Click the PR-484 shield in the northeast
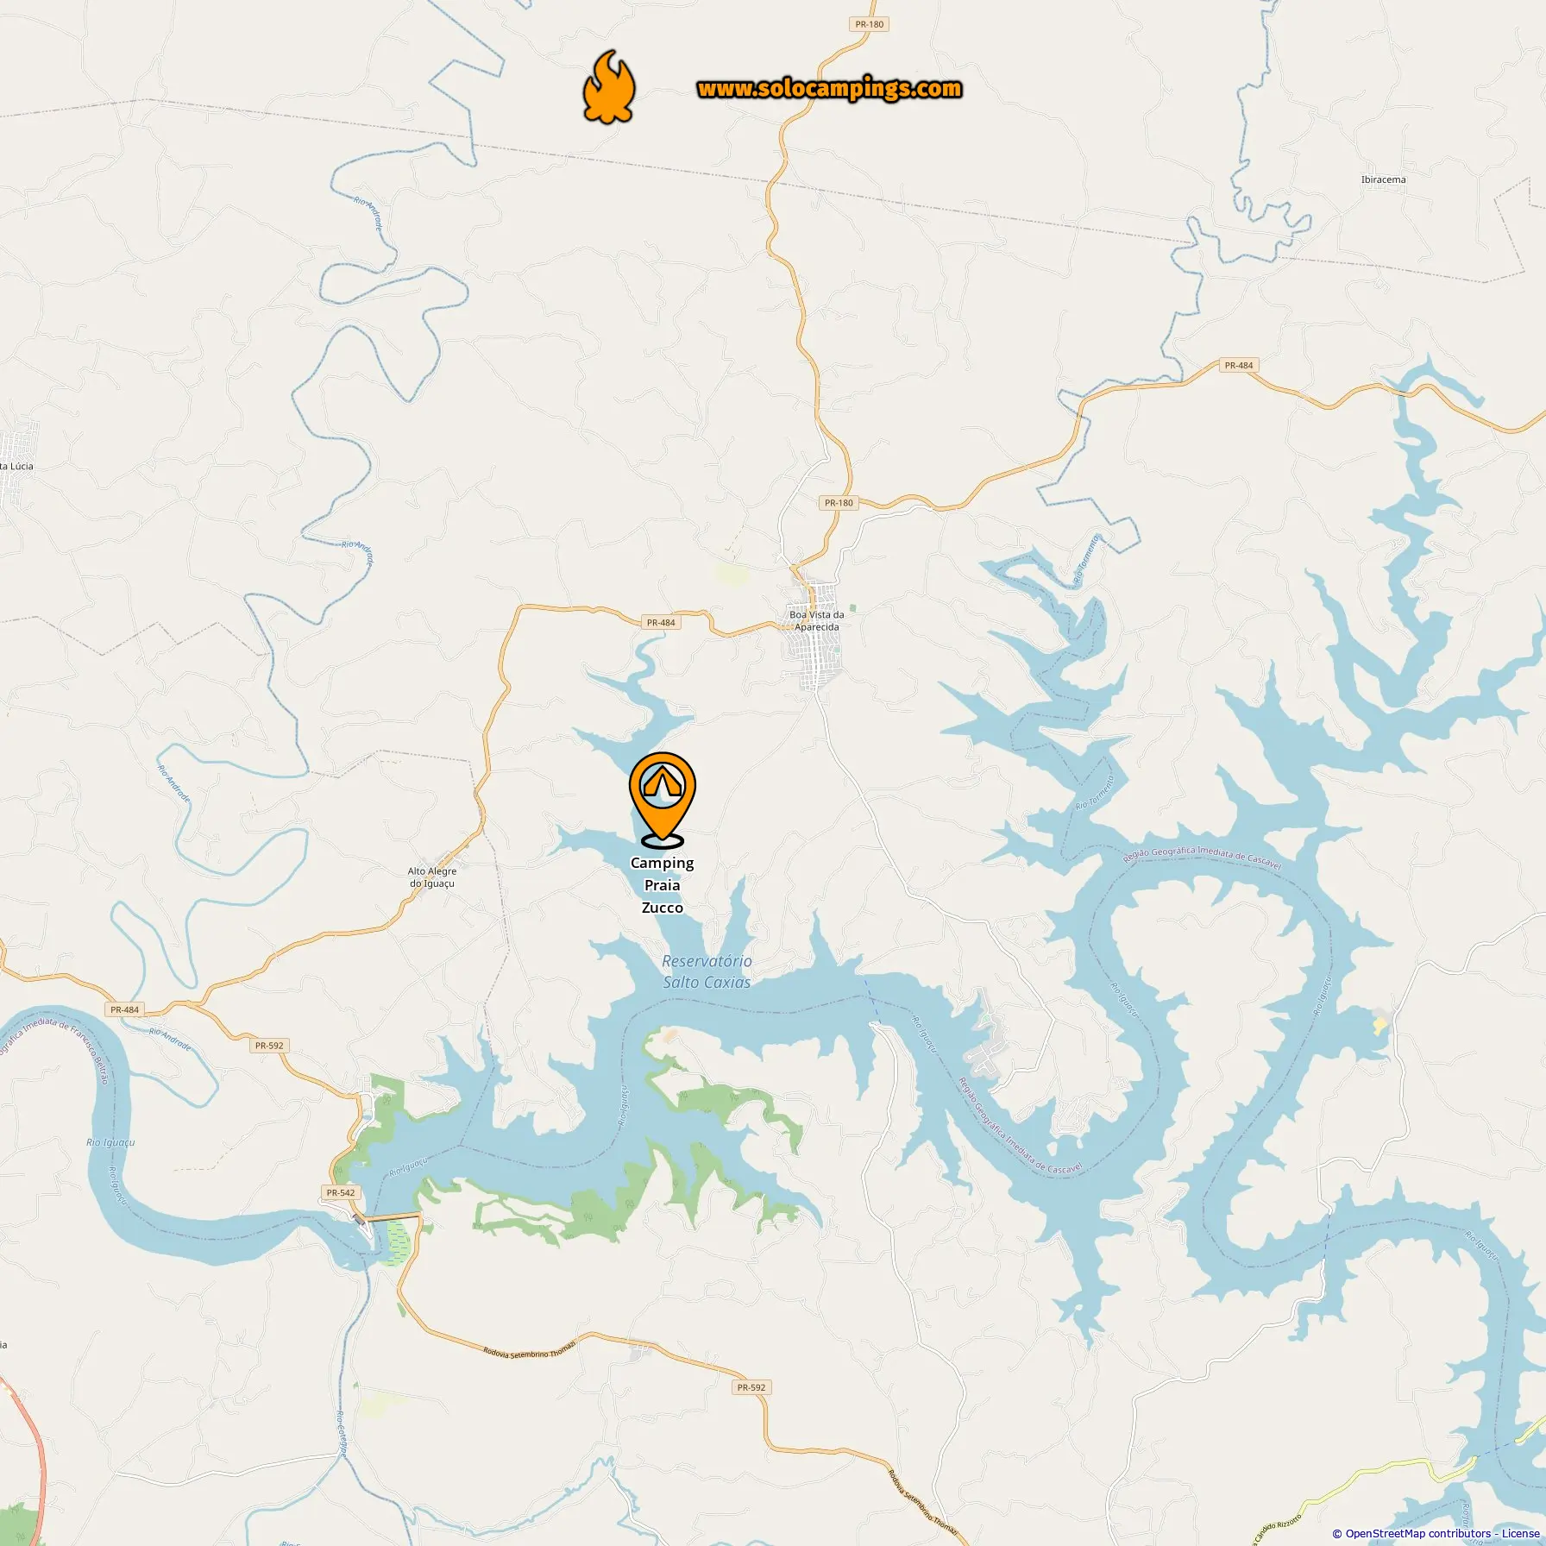This screenshot has height=1546, width=1546. click(1239, 365)
